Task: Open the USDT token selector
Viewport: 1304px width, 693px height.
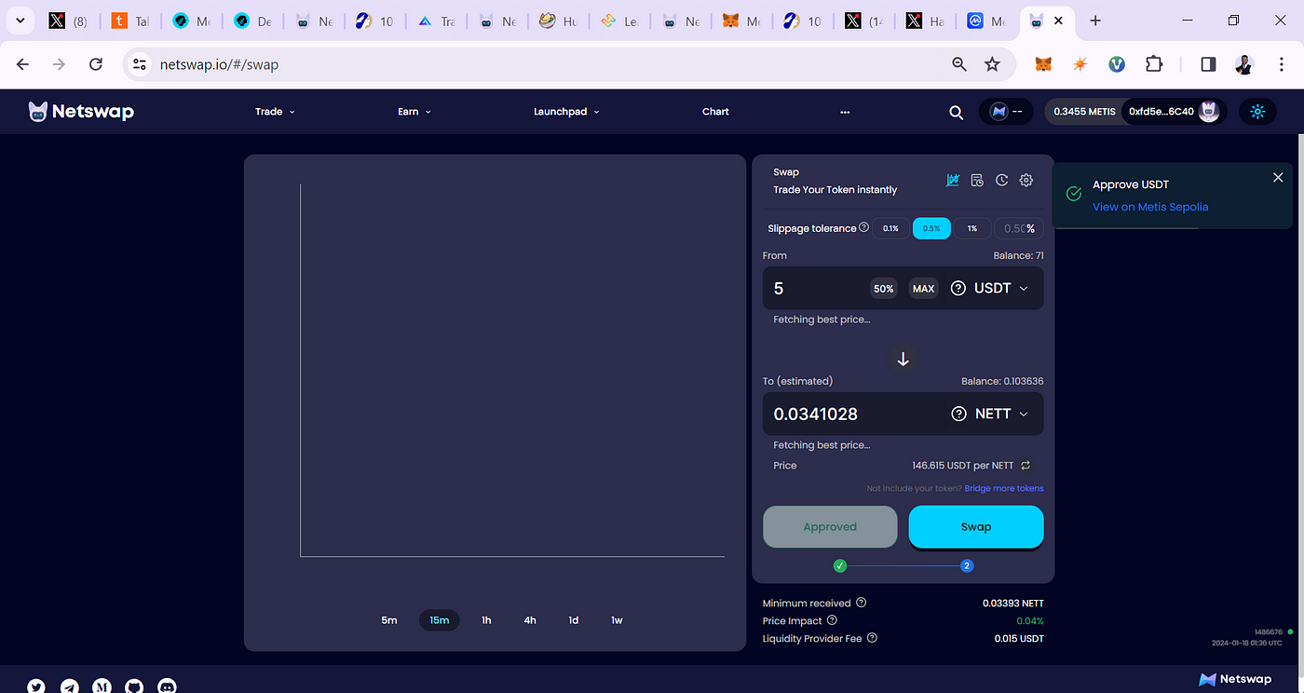Action: pos(990,289)
